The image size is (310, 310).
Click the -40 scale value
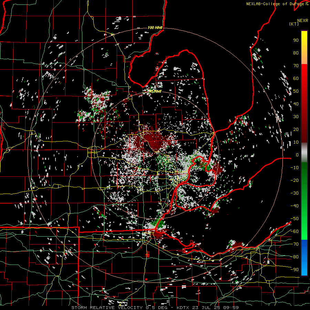294,206
